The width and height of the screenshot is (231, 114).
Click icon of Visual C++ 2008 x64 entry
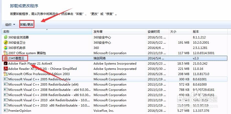point(6,90)
